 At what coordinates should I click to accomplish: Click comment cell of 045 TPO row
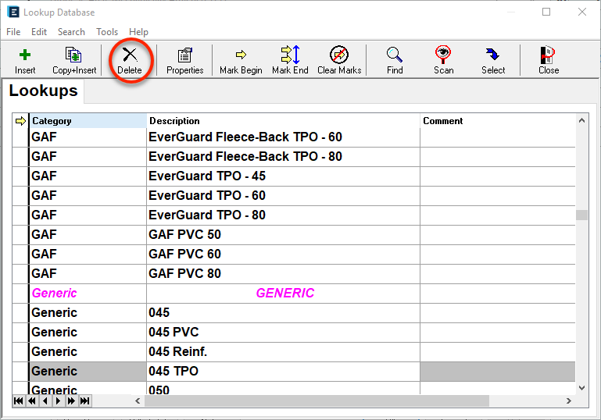coord(498,372)
